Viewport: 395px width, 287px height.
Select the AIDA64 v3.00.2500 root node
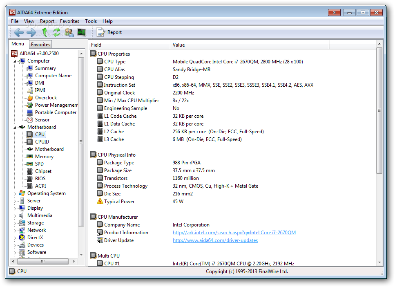(x=35, y=54)
